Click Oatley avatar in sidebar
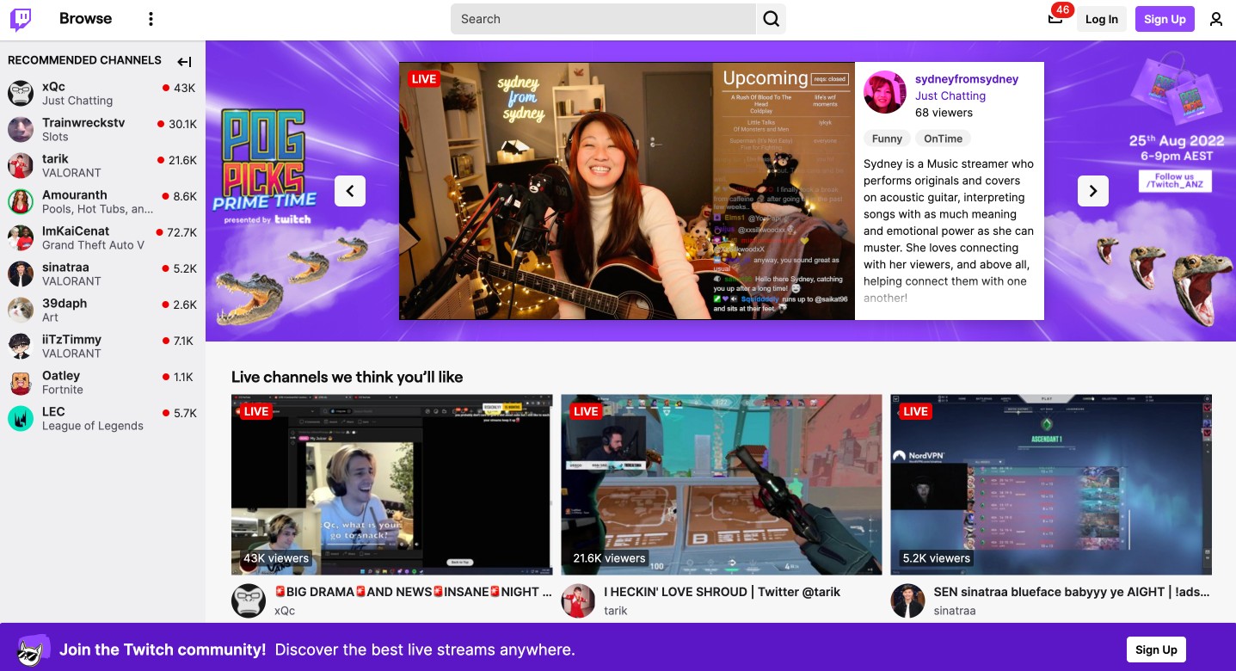The image size is (1236, 671). [21, 382]
